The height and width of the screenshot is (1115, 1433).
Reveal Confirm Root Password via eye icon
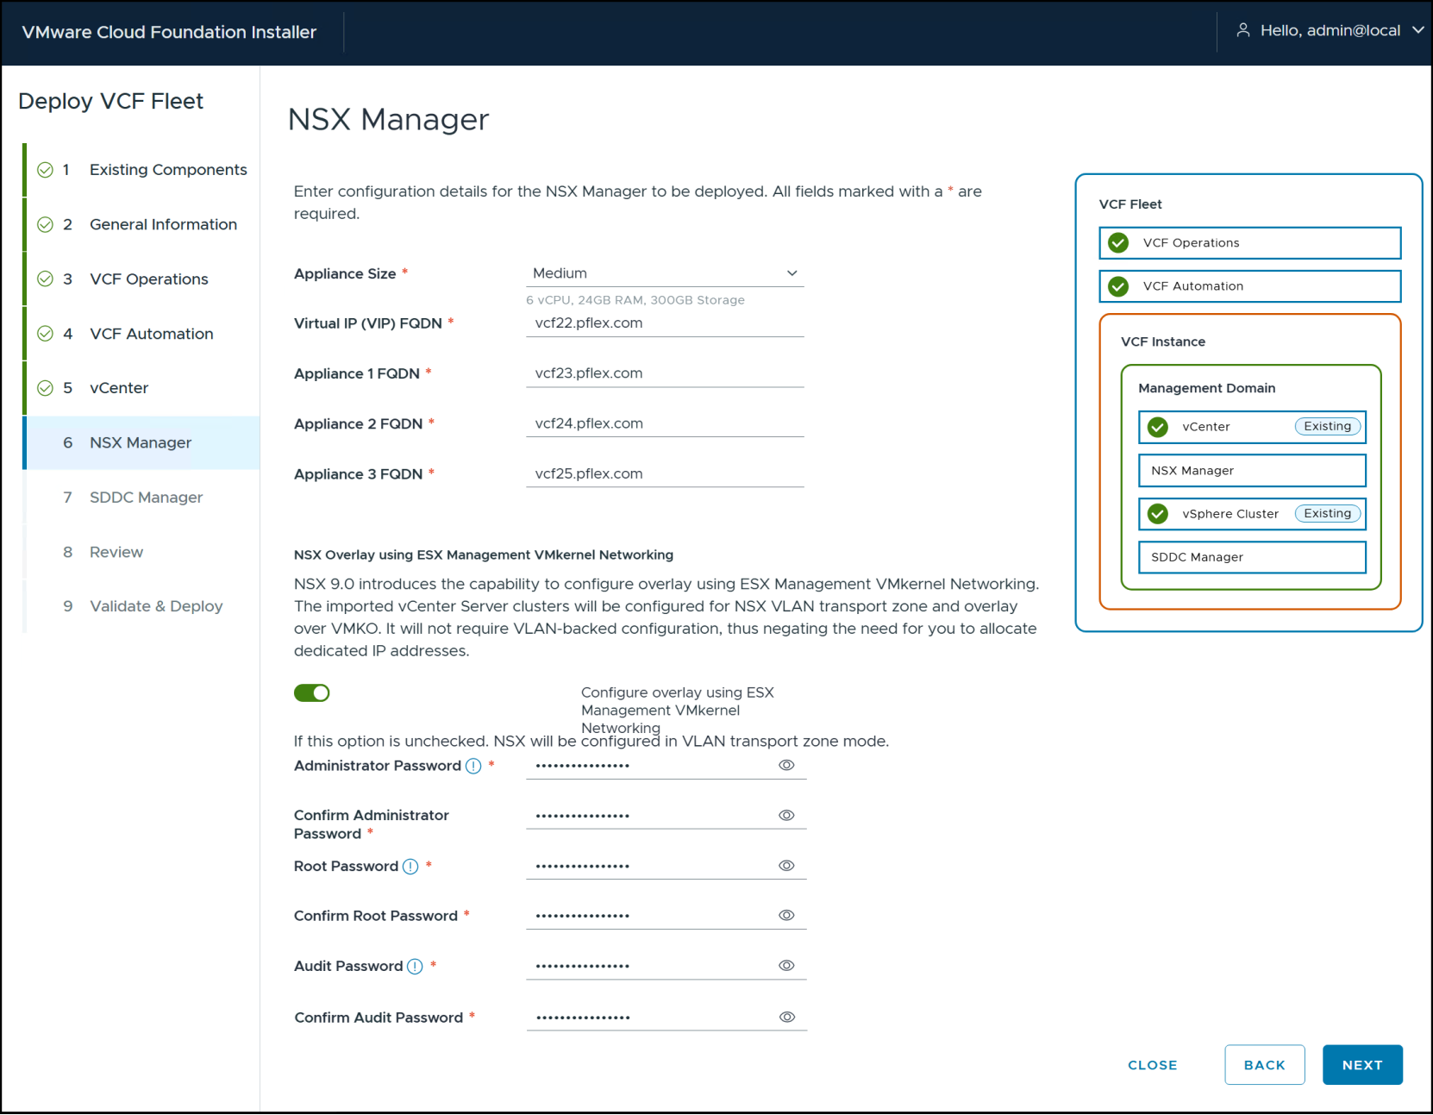click(786, 916)
